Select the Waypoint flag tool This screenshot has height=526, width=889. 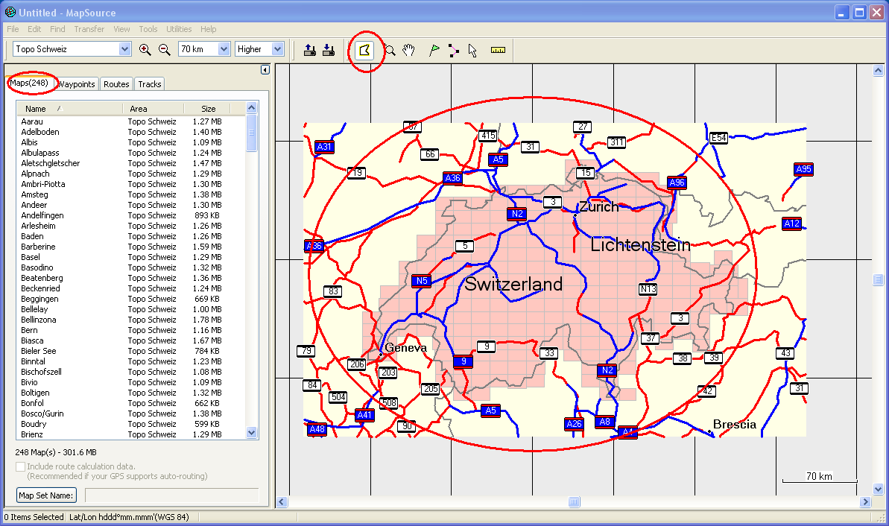click(434, 50)
